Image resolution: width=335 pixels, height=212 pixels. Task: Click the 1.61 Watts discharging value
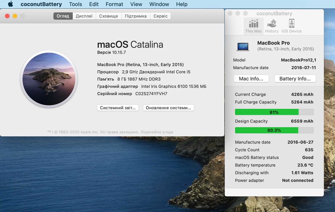pyautogui.click(x=302, y=173)
